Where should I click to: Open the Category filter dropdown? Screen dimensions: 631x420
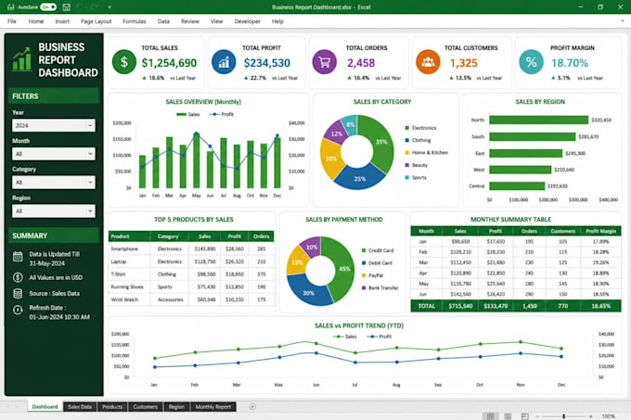(x=54, y=183)
